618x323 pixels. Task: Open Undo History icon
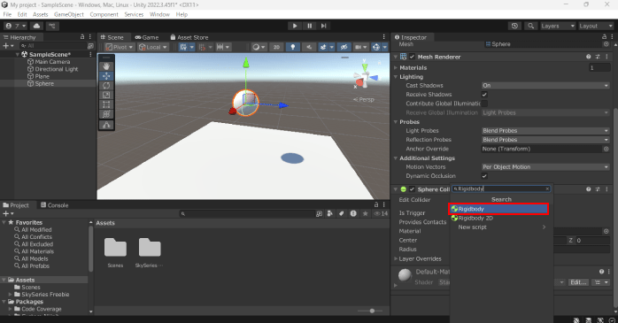pos(514,26)
